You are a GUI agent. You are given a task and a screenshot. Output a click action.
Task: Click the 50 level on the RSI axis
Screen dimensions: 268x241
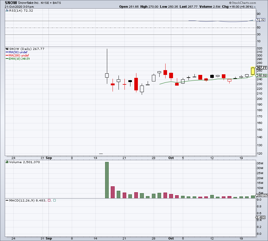(258, 27)
